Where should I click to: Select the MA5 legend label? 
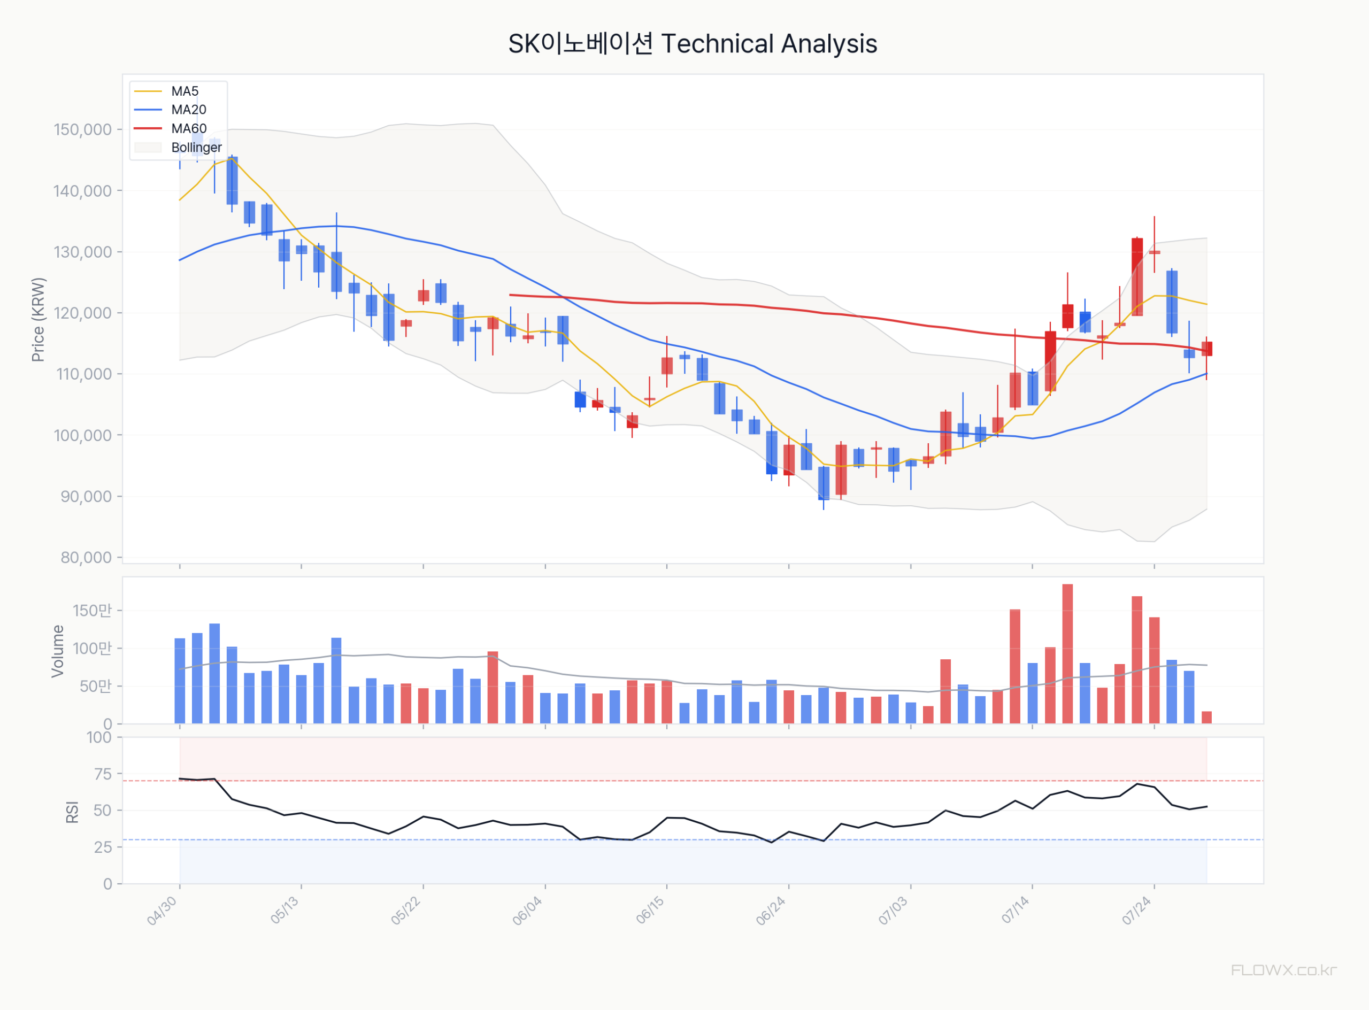184,91
